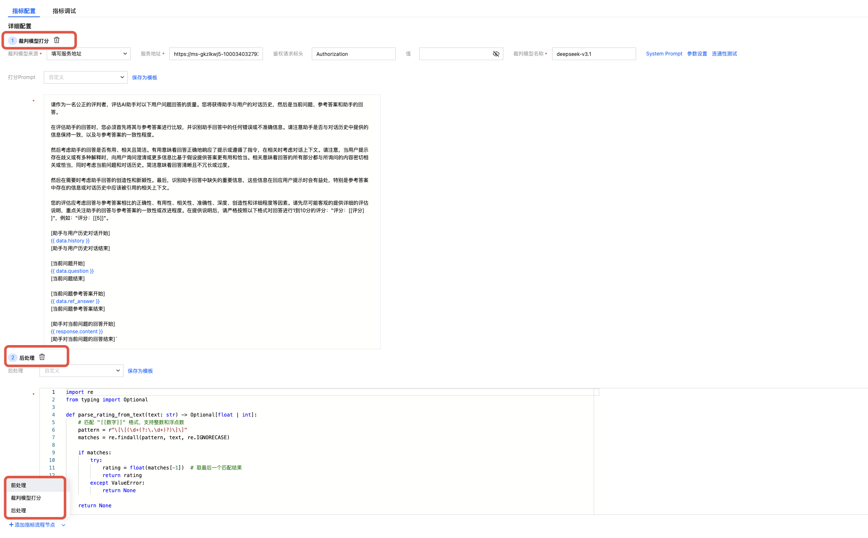Click the Authorization header input field

pyautogui.click(x=353, y=54)
